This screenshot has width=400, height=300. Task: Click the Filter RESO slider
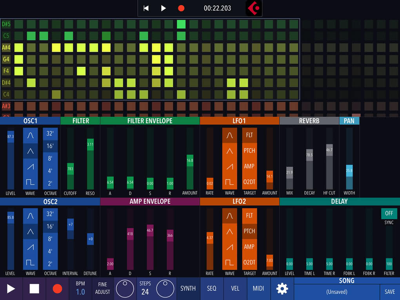tap(90, 159)
